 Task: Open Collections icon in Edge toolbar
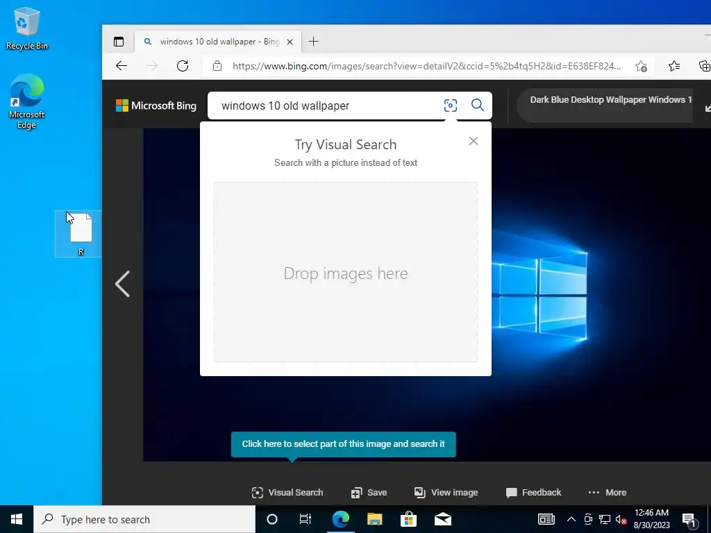pyautogui.click(x=704, y=66)
